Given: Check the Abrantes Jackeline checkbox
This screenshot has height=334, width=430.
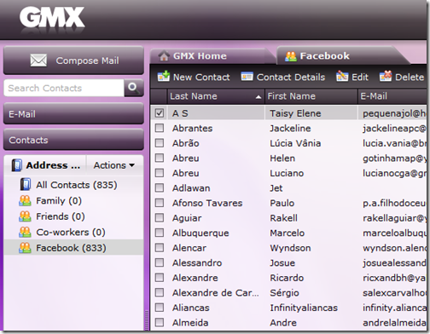Looking at the screenshot, I should pyautogui.click(x=160, y=128).
